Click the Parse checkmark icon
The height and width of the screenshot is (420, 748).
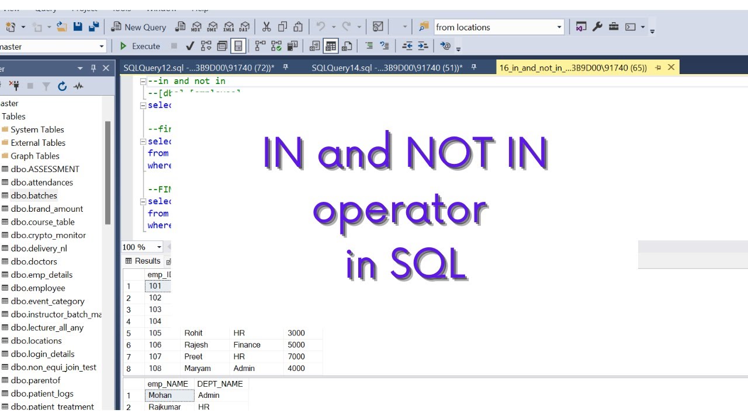(x=190, y=46)
